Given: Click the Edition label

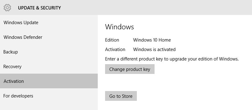Looking at the screenshot, I should pos(112,40).
